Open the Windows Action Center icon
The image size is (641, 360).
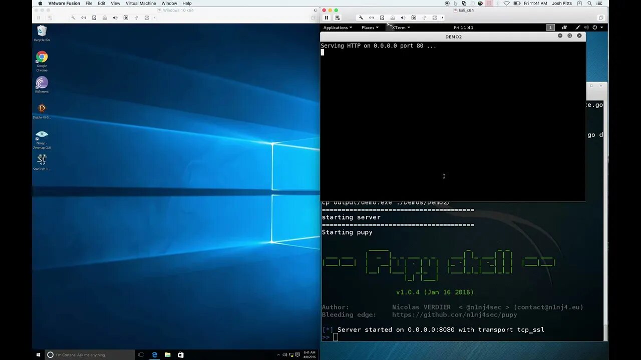(x=298, y=355)
